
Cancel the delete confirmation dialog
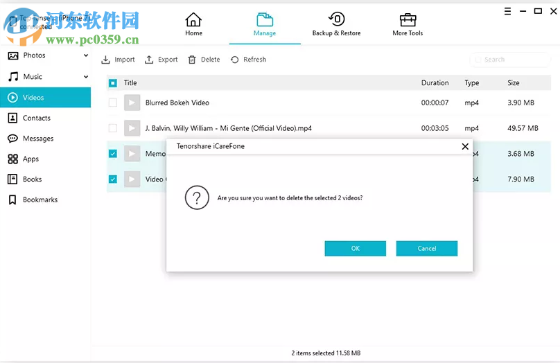pos(427,249)
